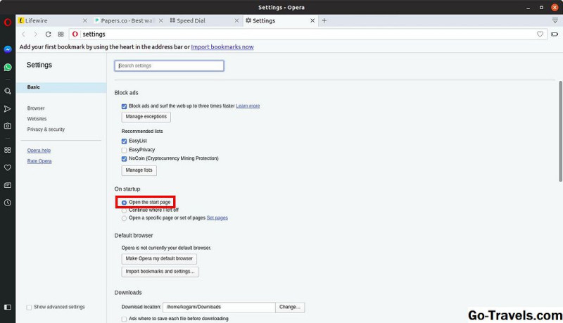Click the battery saver icon

click(x=555, y=34)
